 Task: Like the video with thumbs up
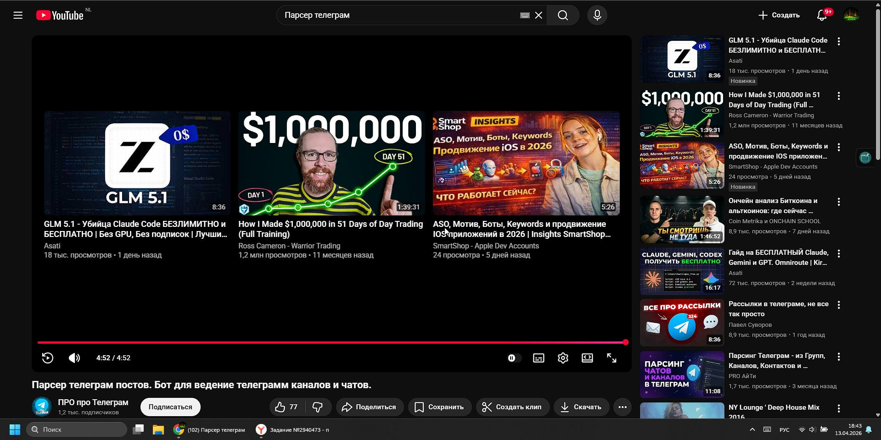pyautogui.click(x=287, y=407)
